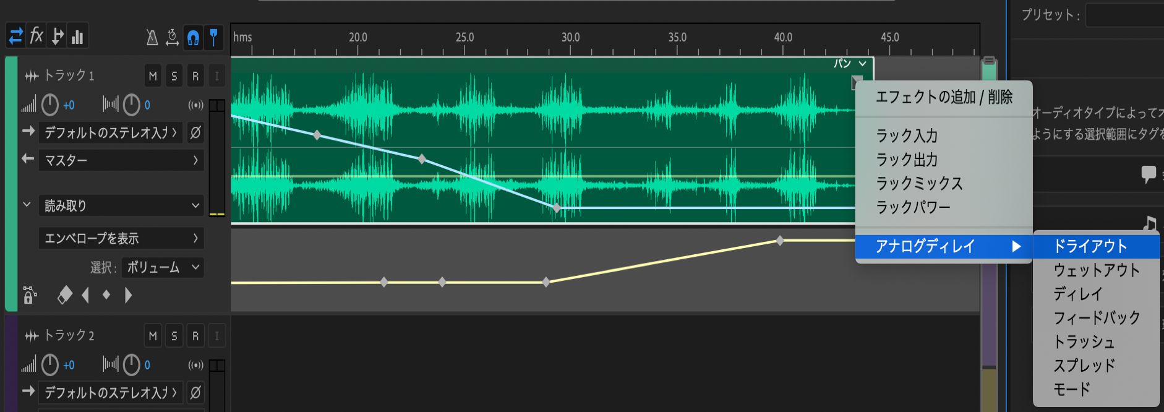Open the ボリューム parameter selection dropdown
1164x412 pixels.
click(163, 267)
